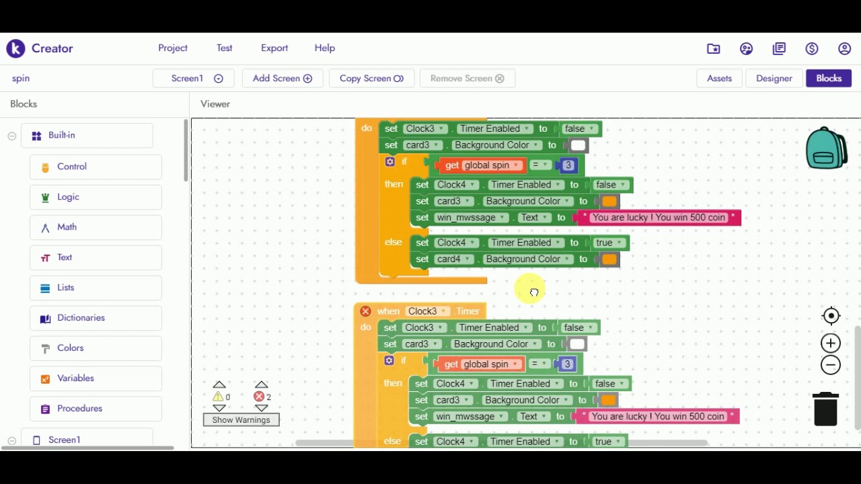
Task: Open the Variables blocks category
Action: [x=96, y=378]
